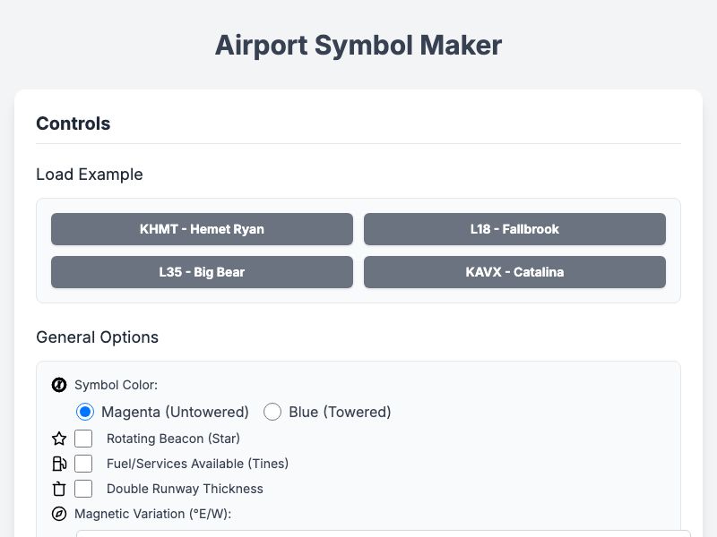
Task: Select the Blue (Towered) color option
Action: click(272, 412)
